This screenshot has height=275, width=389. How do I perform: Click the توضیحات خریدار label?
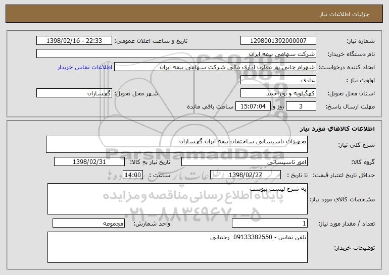point(355,248)
